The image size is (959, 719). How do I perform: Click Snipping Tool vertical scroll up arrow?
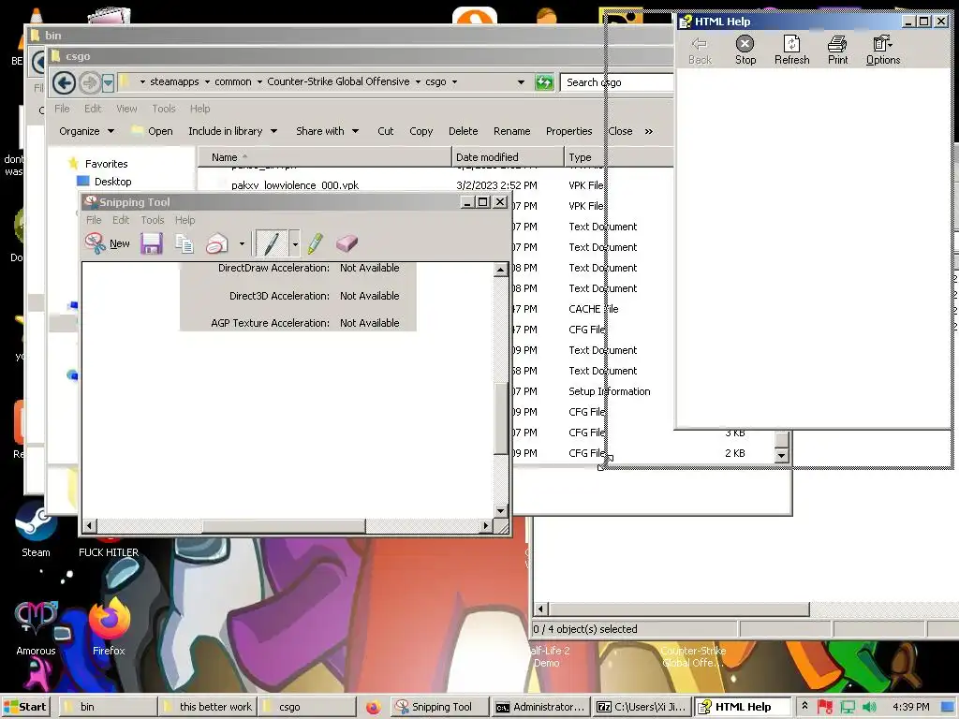pyautogui.click(x=500, y=270)
